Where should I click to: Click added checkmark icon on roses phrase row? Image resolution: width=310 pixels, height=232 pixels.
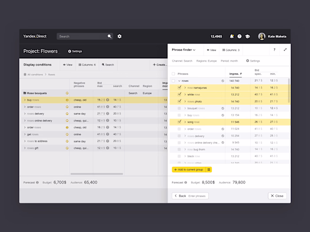(223, 81)
